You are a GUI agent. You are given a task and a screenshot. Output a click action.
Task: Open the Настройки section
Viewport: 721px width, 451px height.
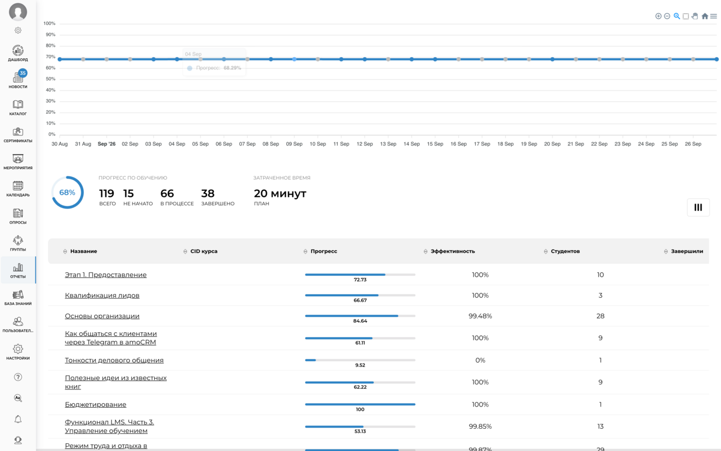[18, 352]
